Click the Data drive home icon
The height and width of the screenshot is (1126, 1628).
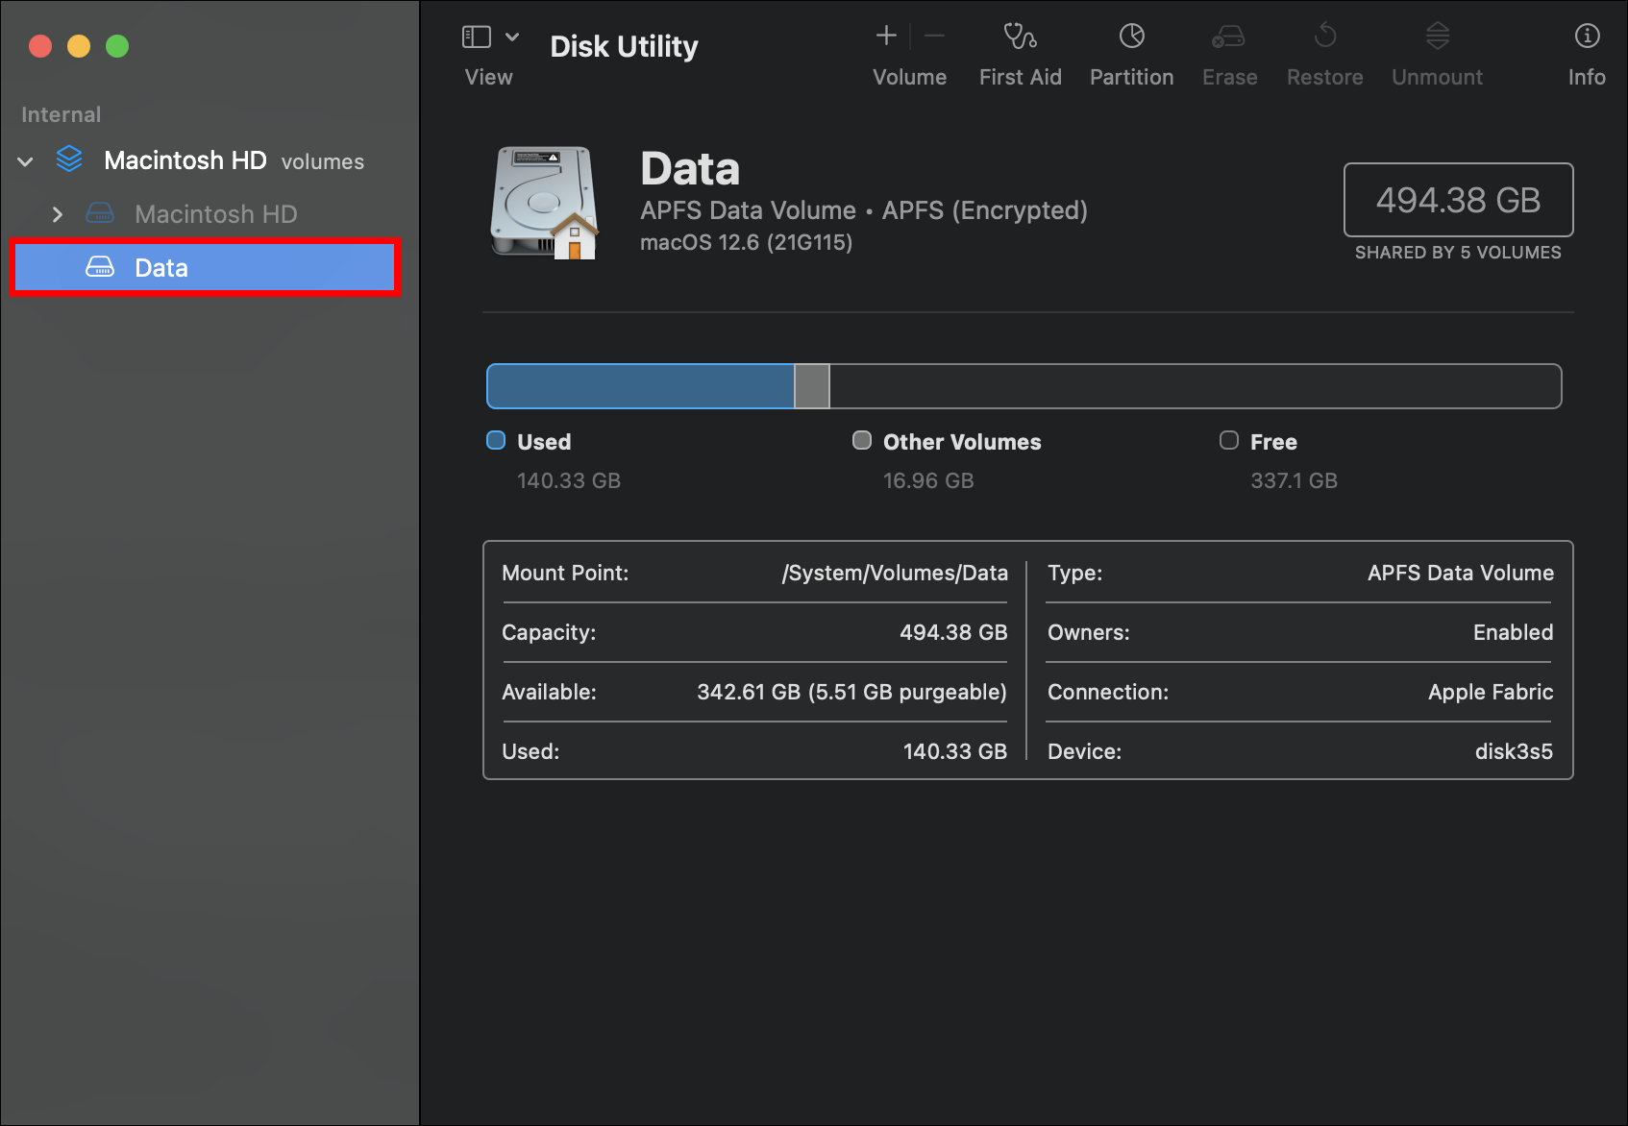pyautogui.click(x=545, y=203)
